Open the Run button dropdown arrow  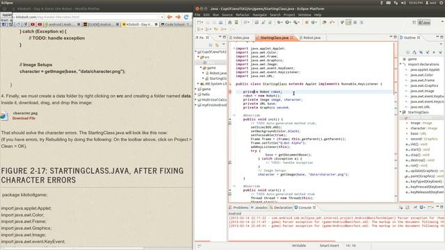(291, 22)
